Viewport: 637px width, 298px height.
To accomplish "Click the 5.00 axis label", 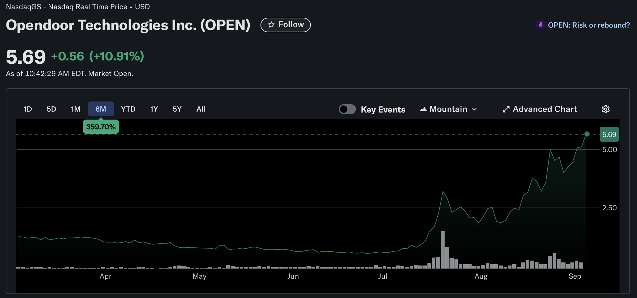I will (609, 150).
